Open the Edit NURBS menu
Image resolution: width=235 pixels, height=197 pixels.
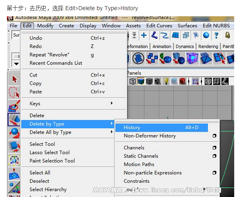216,26
